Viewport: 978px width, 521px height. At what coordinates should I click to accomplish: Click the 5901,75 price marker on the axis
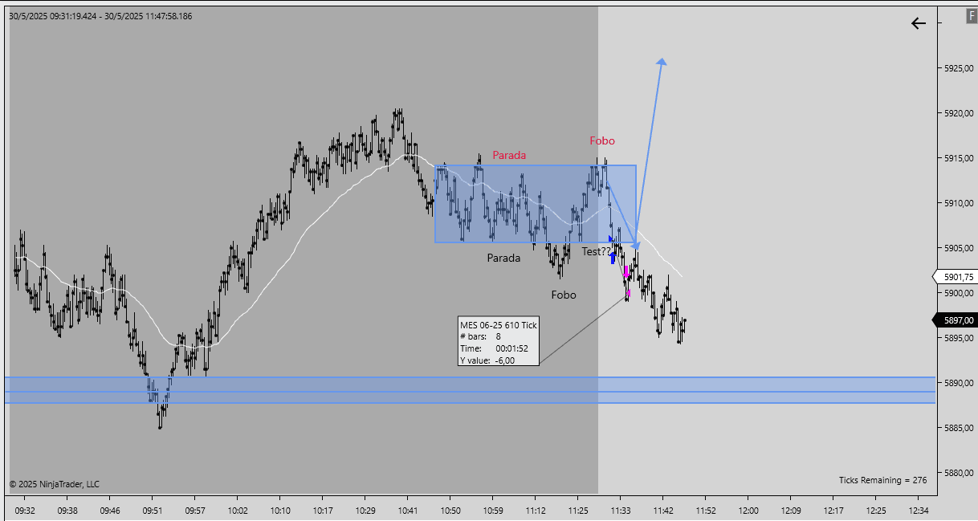pos(955,276)
